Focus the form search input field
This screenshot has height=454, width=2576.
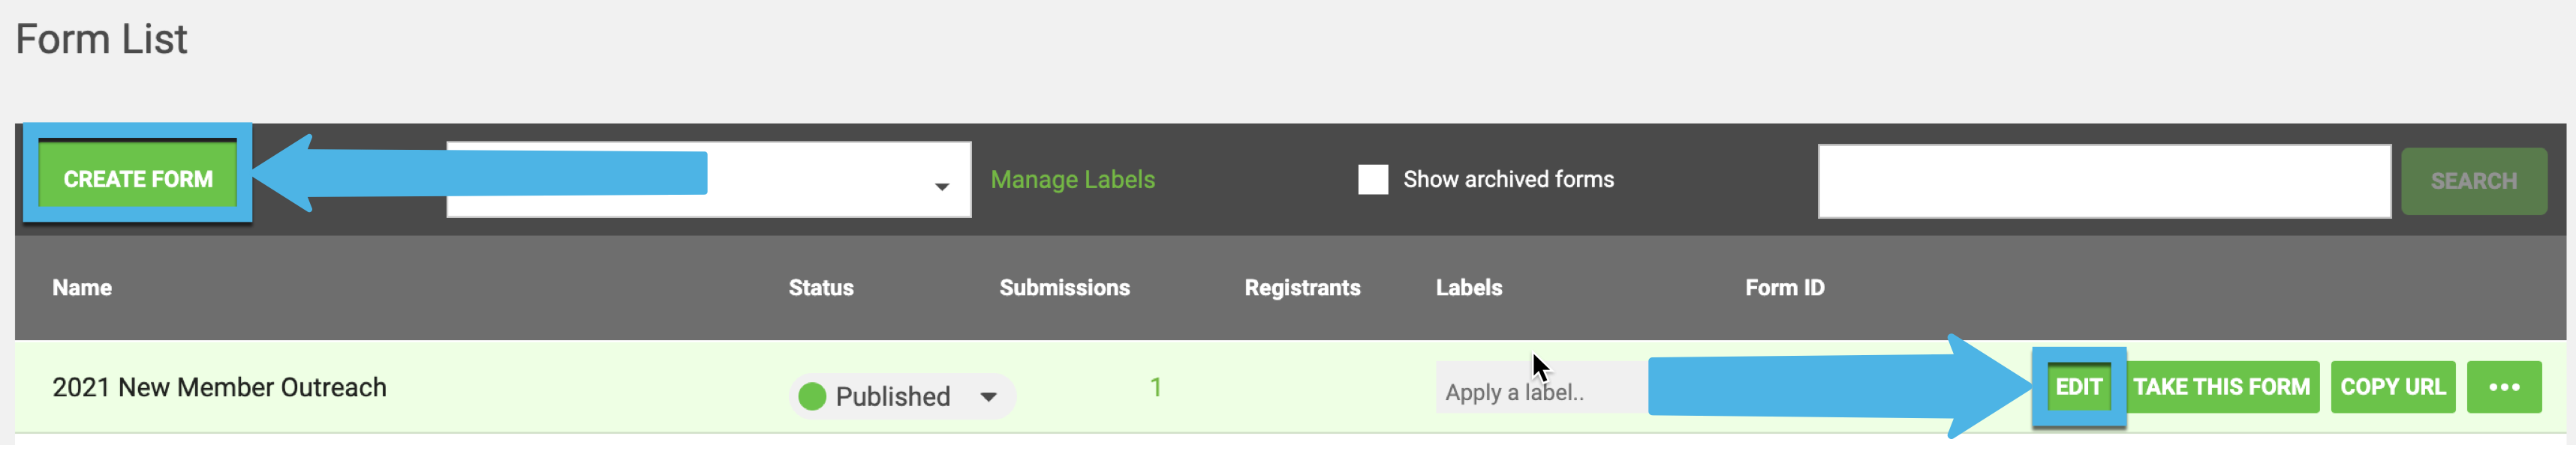[x=2104, y=181]
